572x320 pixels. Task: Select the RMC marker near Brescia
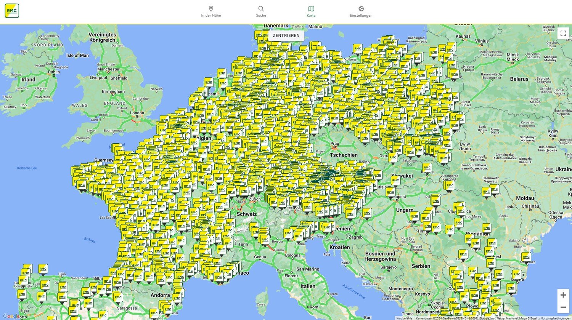tap(265, 240)
